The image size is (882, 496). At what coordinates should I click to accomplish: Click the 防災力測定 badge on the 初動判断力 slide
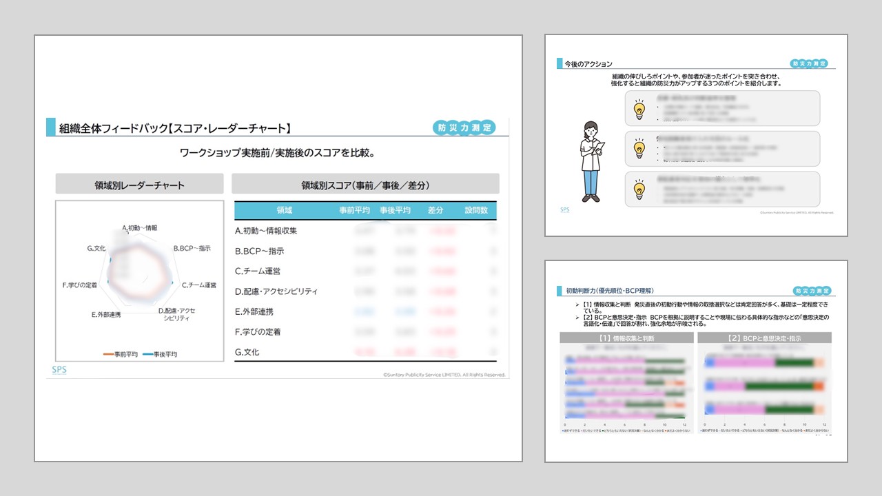[x=811, y=291]
